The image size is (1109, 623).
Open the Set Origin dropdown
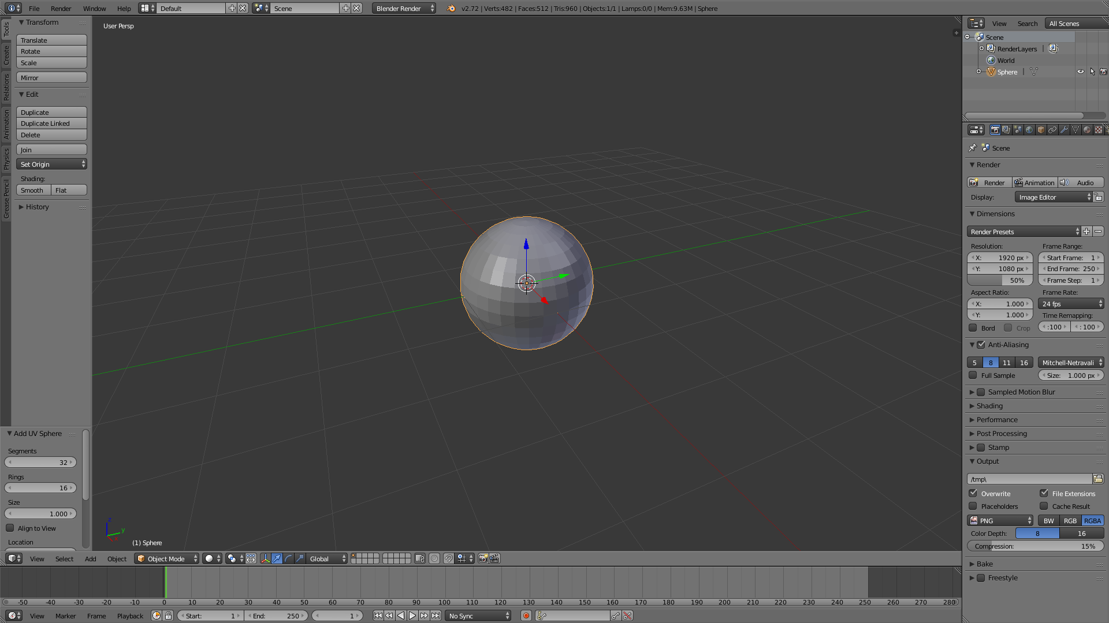pyautogui.click(x=51, y=164)
